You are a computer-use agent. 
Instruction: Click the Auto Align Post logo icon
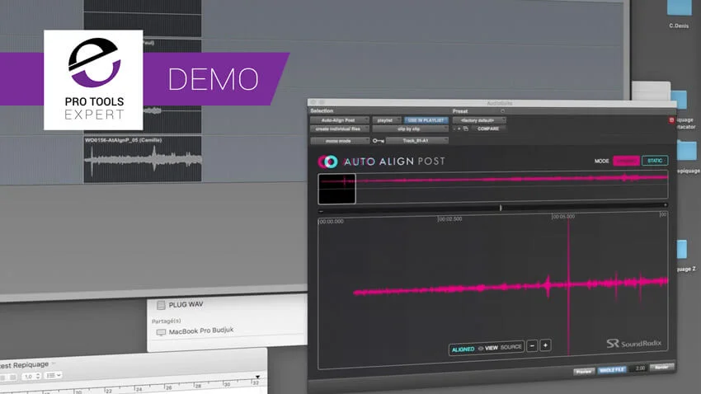tap(327, 162)
